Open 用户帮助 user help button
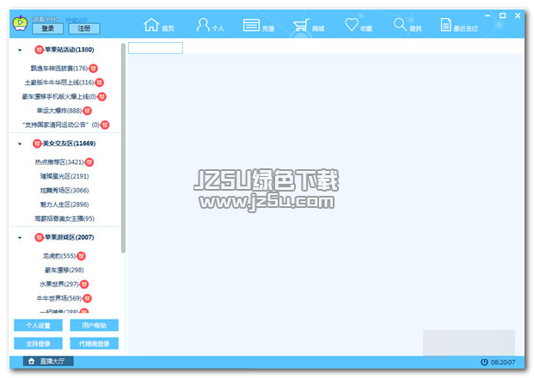Image resolution: width=534 pixels, height=378 pixels. [x=95, y=326]
